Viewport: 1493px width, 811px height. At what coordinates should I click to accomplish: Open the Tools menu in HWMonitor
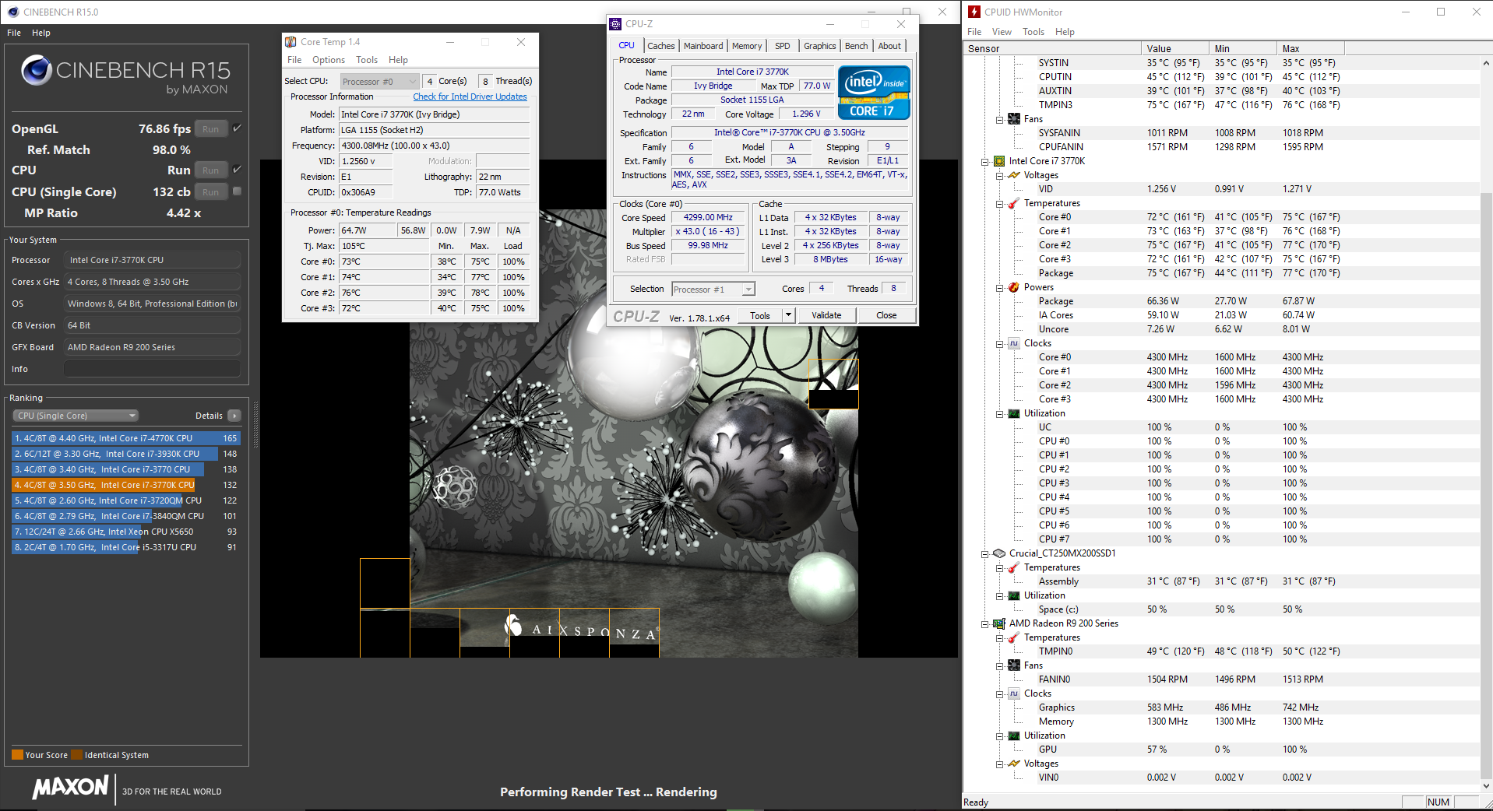click(1033, 32)
